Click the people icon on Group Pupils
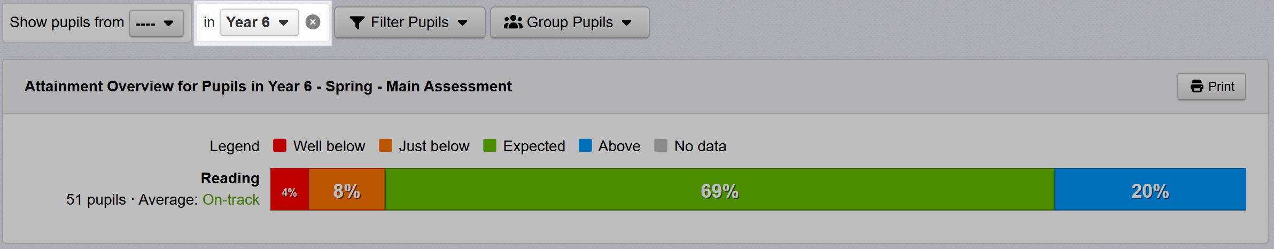 click(513, 22)
